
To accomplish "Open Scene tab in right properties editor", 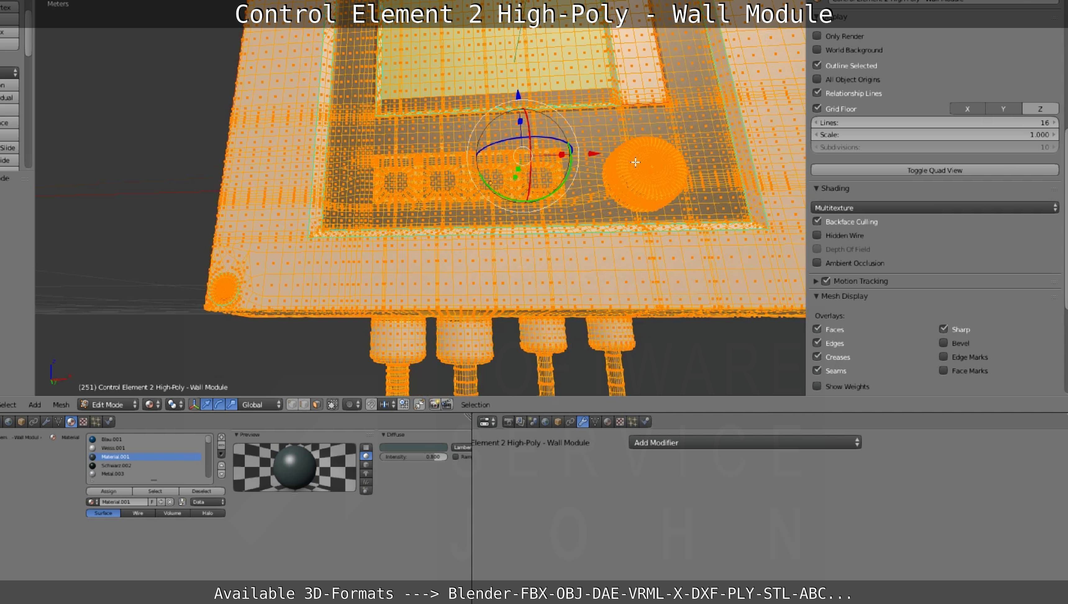I will 533,422.
